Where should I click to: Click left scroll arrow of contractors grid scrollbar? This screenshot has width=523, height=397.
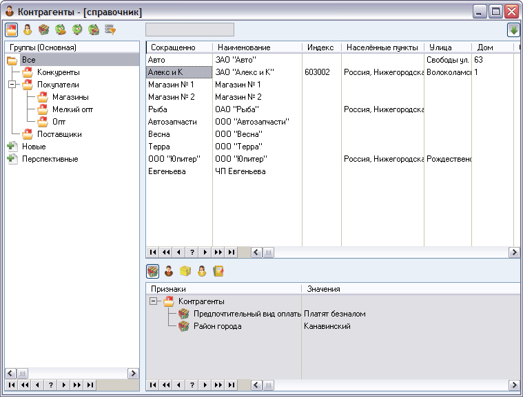point(256,253)
